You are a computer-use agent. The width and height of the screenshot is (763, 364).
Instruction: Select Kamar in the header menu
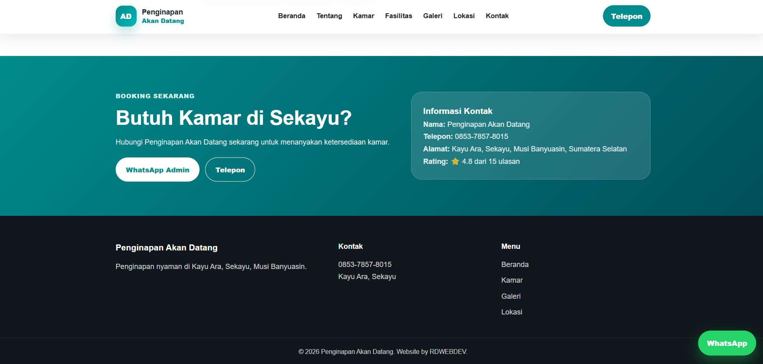pyautogui.click(x=364, y=16)
